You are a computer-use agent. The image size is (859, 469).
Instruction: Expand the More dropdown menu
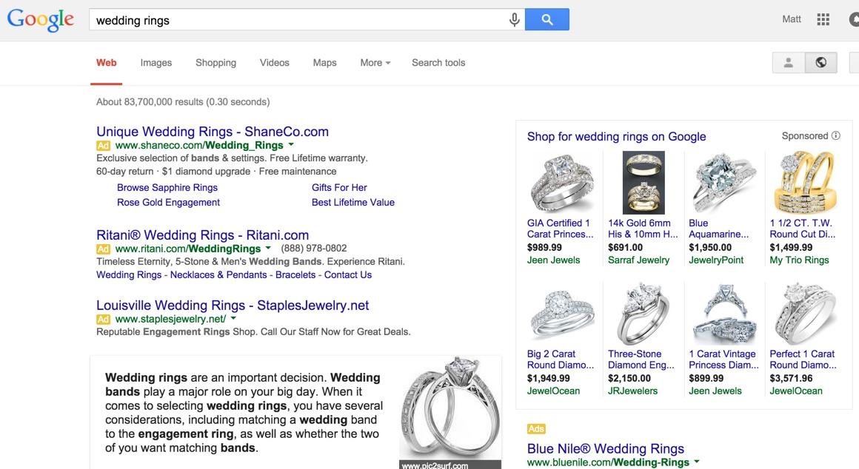375,62
